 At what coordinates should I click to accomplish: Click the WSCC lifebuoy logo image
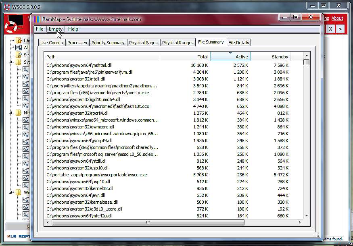[13, 24]
